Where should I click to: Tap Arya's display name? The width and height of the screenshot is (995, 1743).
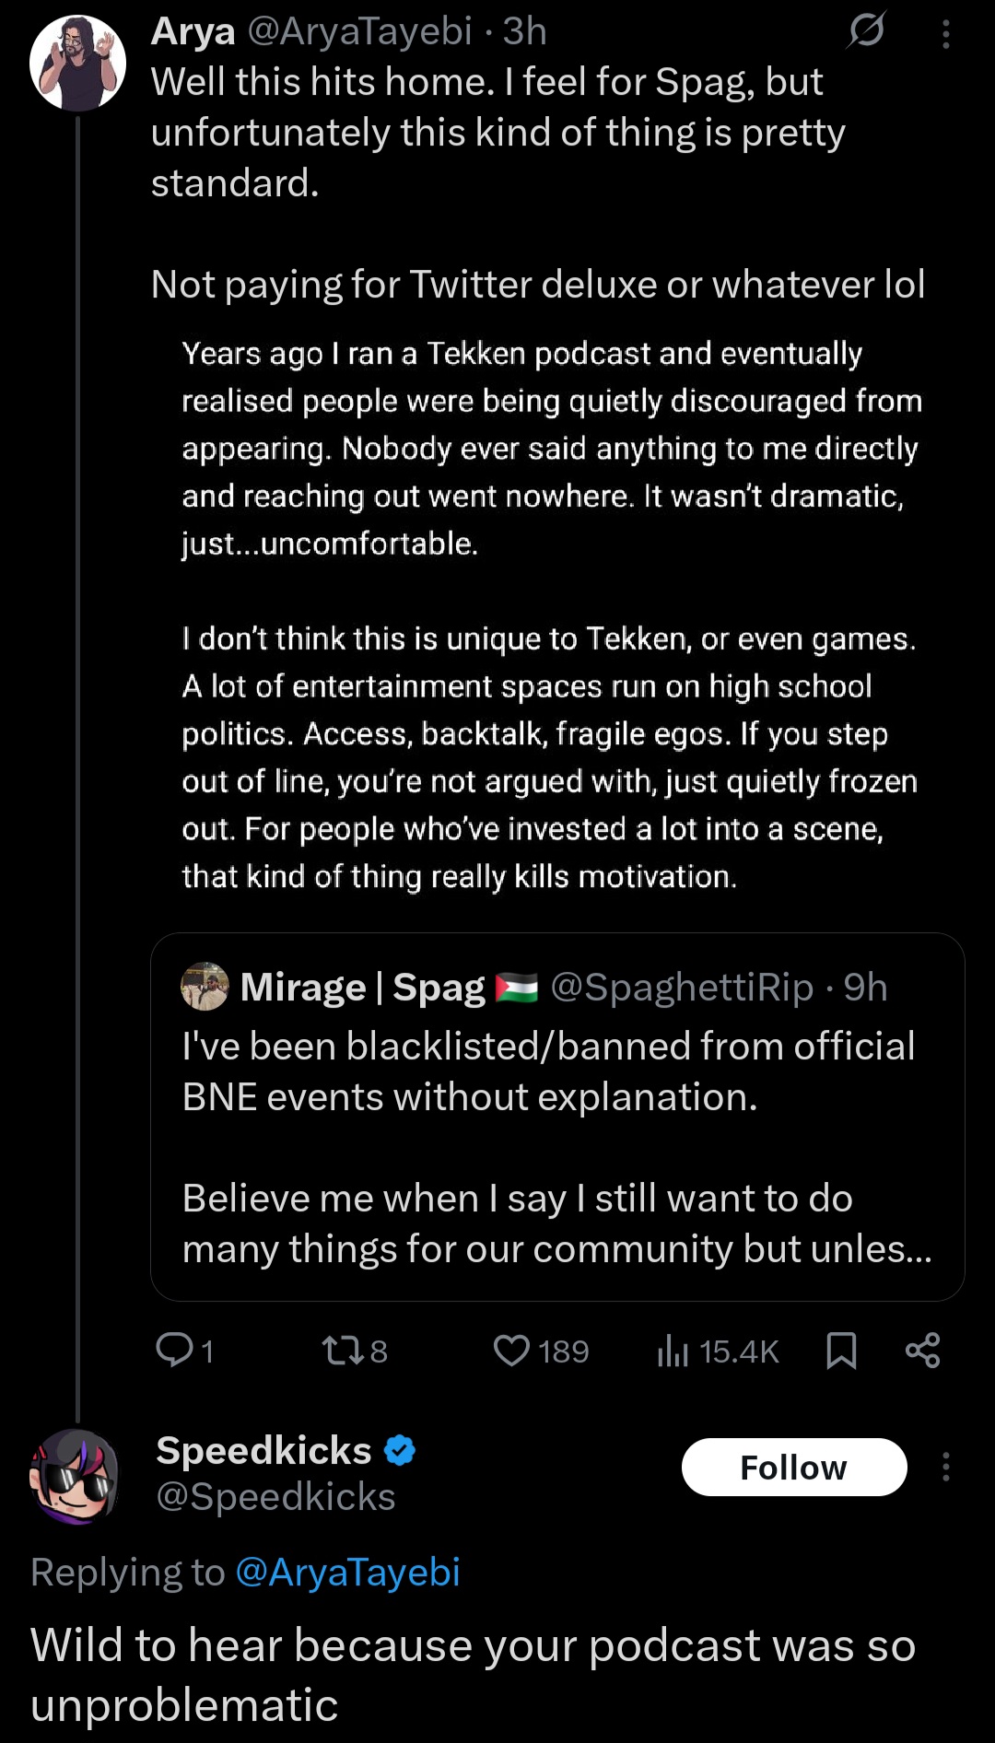(x=193, y=31)
